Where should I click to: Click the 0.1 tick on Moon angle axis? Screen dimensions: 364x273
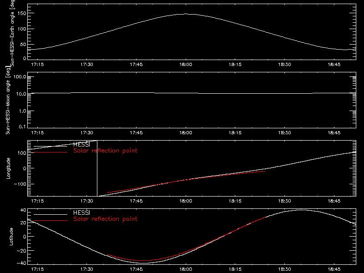tap(22, 127)
